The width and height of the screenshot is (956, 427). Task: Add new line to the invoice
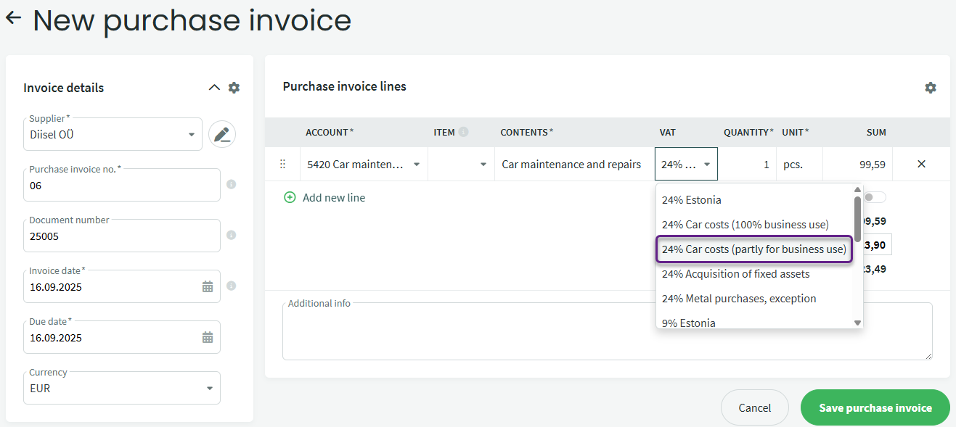[x=325, y=197]
